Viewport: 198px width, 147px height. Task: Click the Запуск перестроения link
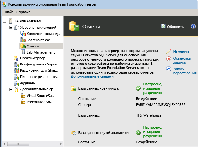185,71
